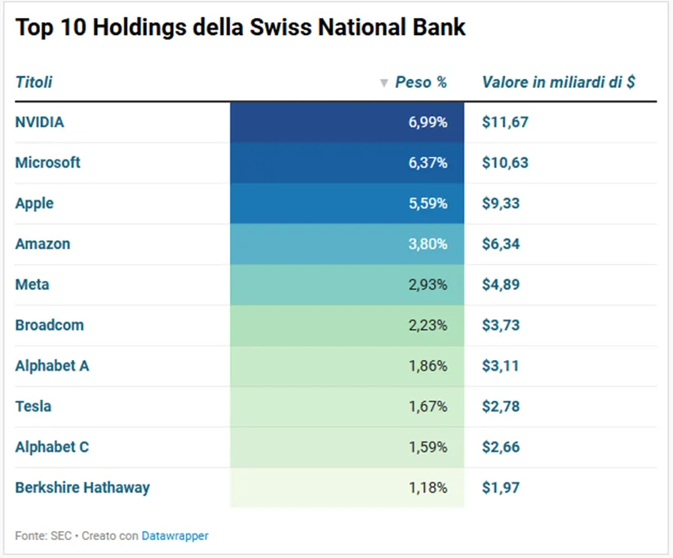This screenshot has height=558, width=673.
Task: Click the teal 2,93% Meta cell
Action: [347, 284]
